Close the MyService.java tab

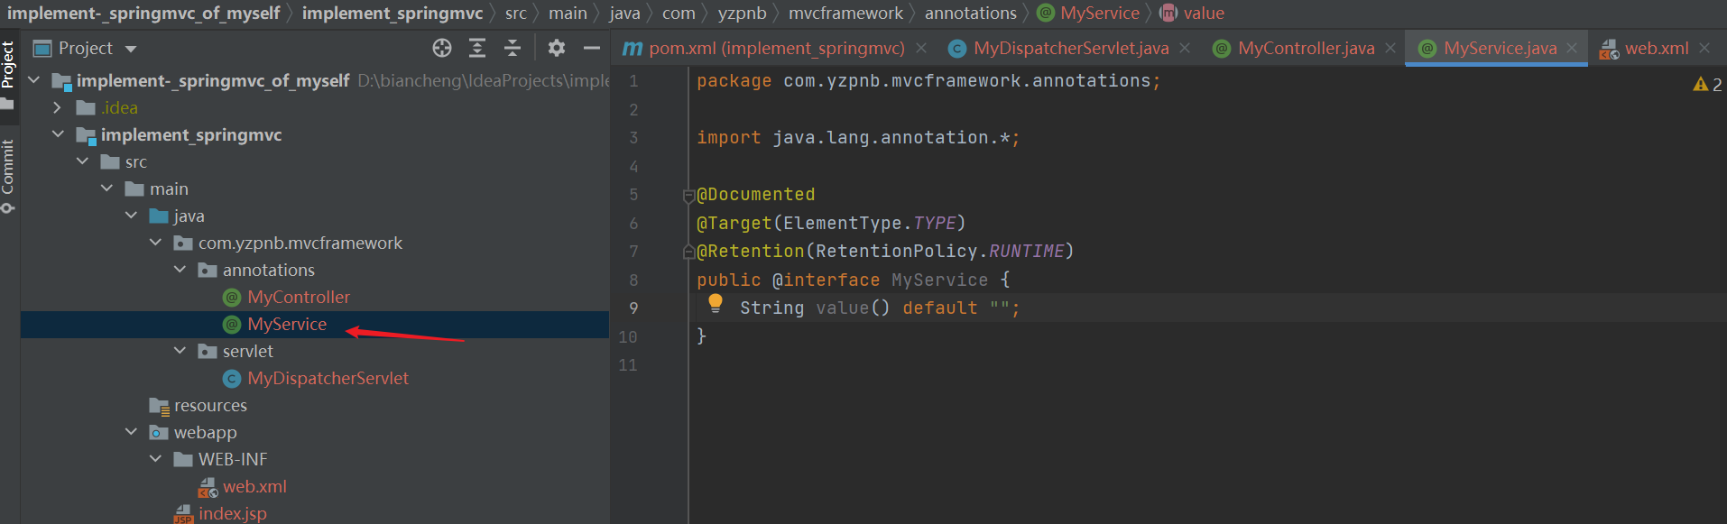coord(1572,48)
